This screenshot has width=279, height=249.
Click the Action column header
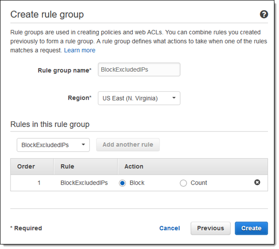coord(134,167)
